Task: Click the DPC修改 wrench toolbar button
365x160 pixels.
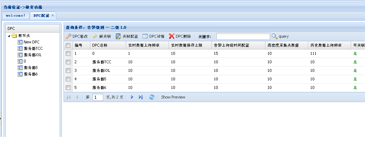Action: pyautogui.click(x=76, y=36)
